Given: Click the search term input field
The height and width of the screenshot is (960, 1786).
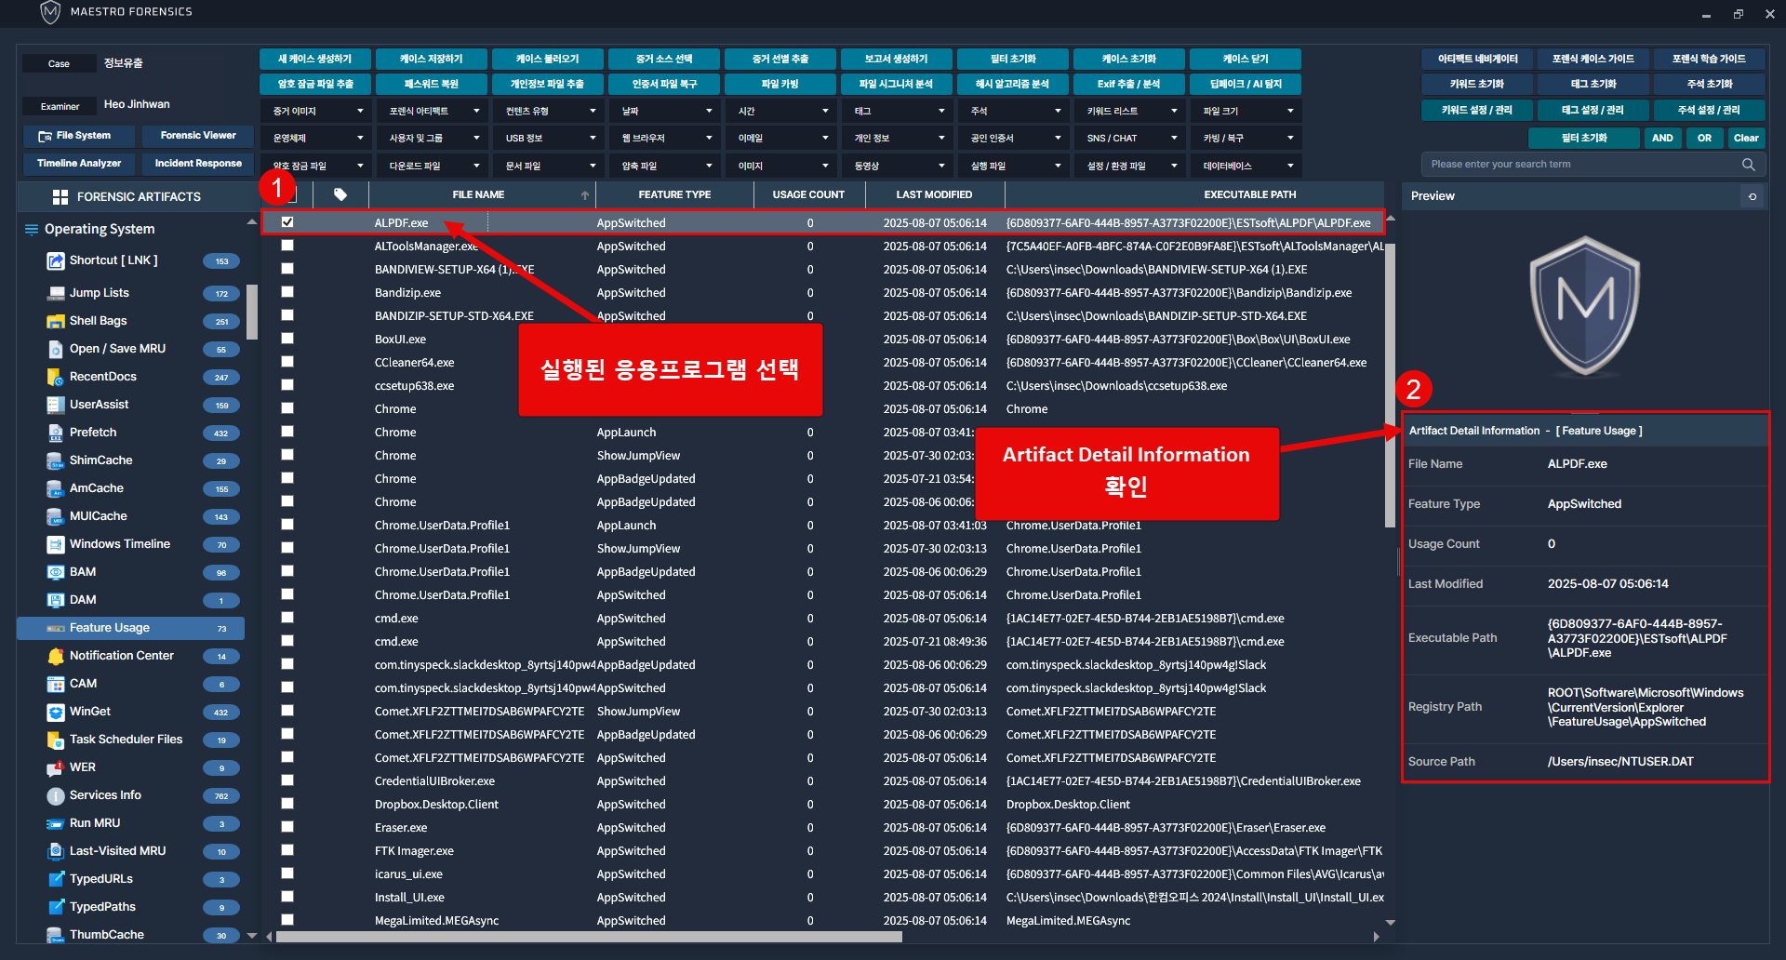Looking at the screenshot, I should coord(1581,165).
